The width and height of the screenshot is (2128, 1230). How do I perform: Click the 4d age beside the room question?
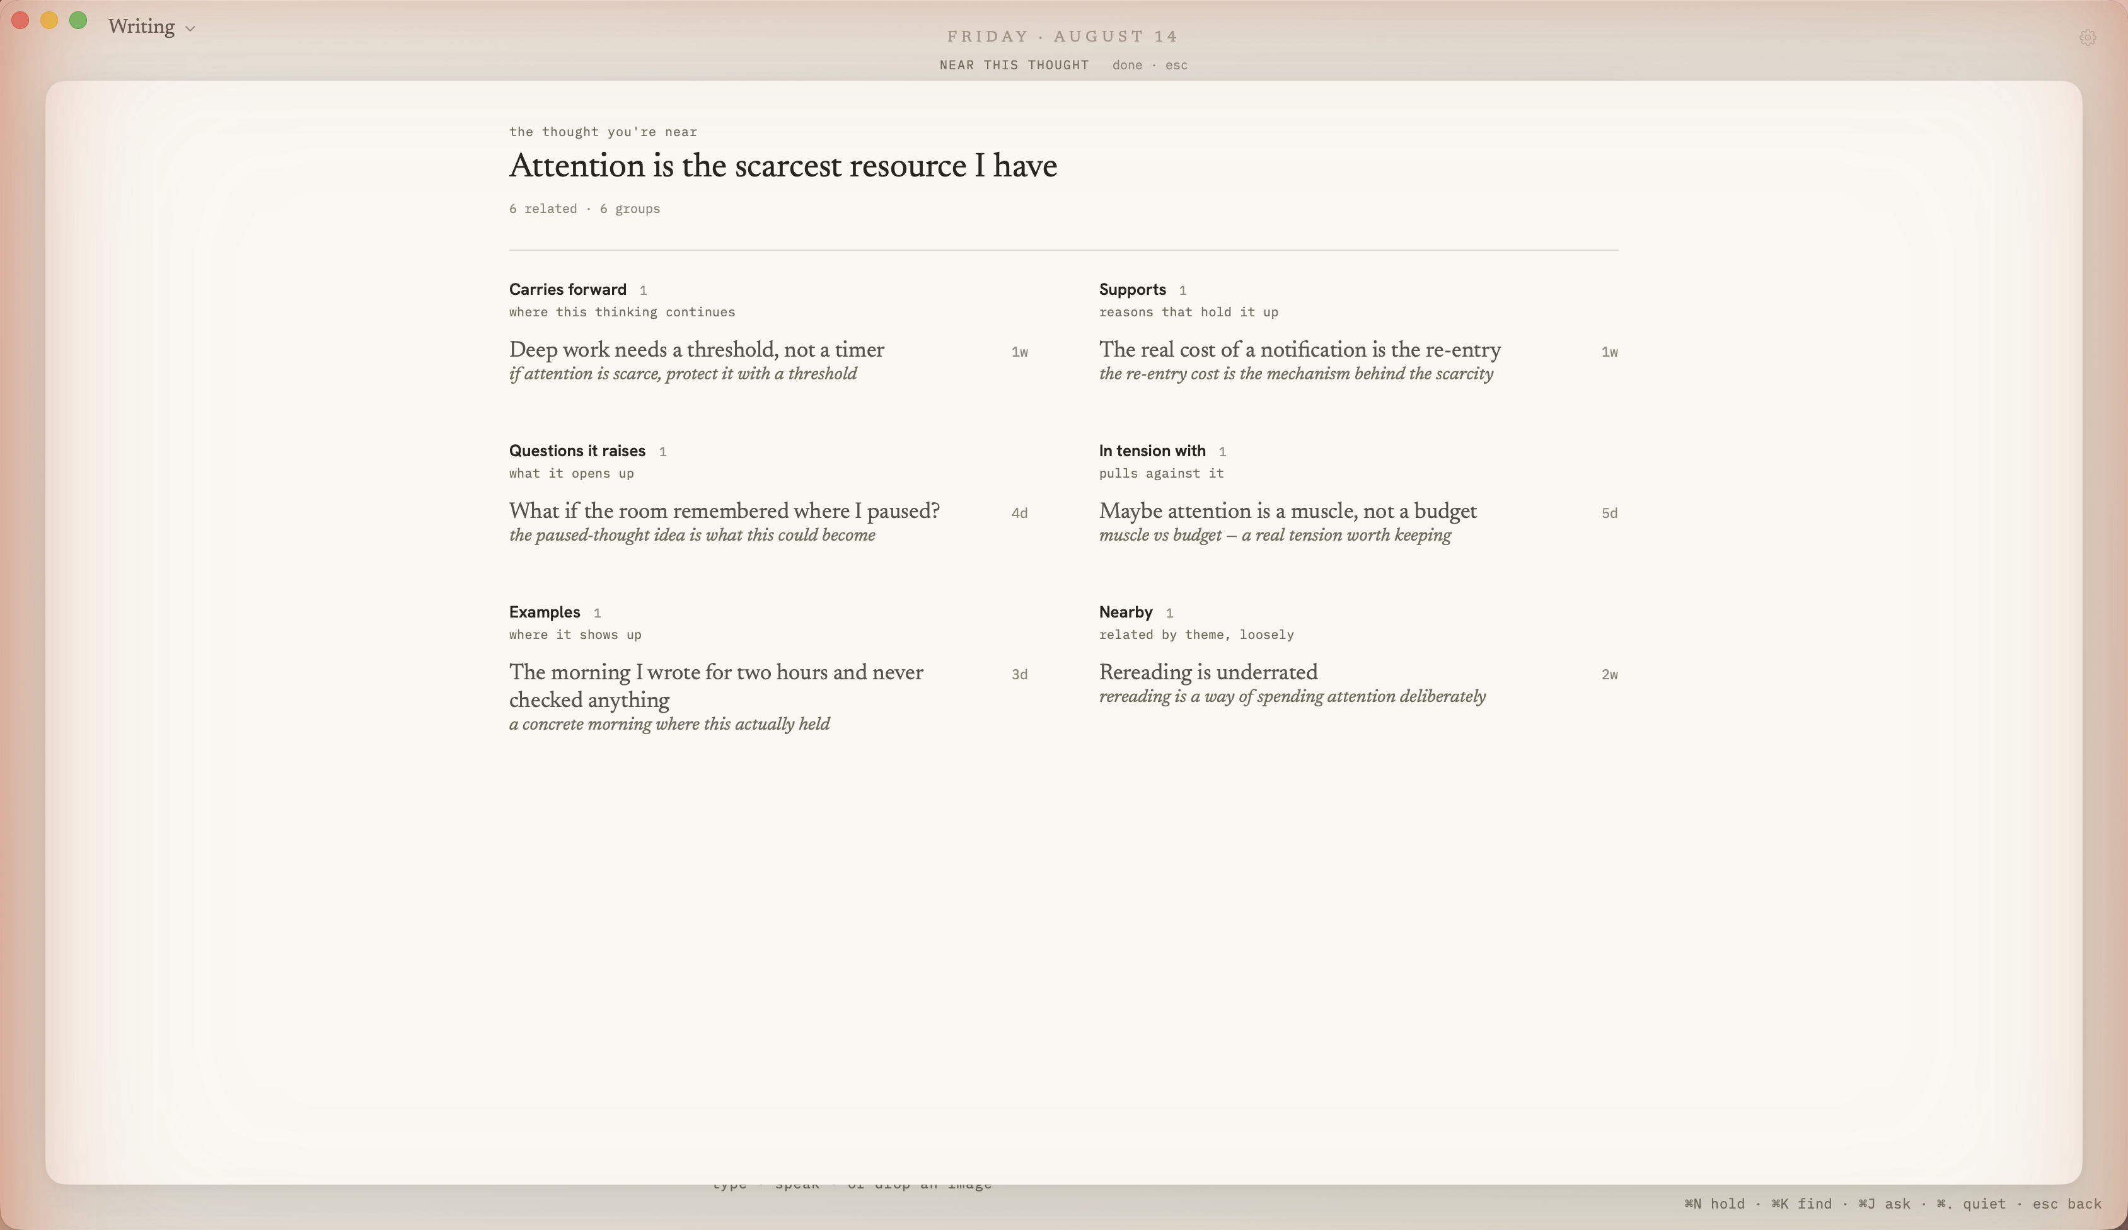(1019, 514)
